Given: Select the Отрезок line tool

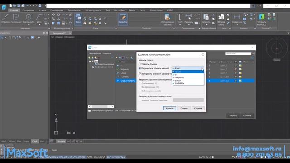Looking at the screenshot, I should click(5, 19).
